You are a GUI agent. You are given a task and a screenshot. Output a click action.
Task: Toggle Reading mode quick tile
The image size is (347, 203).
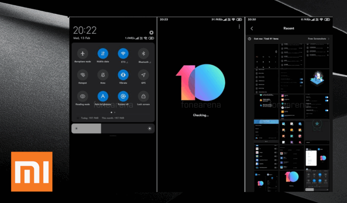tap(82, 96)
